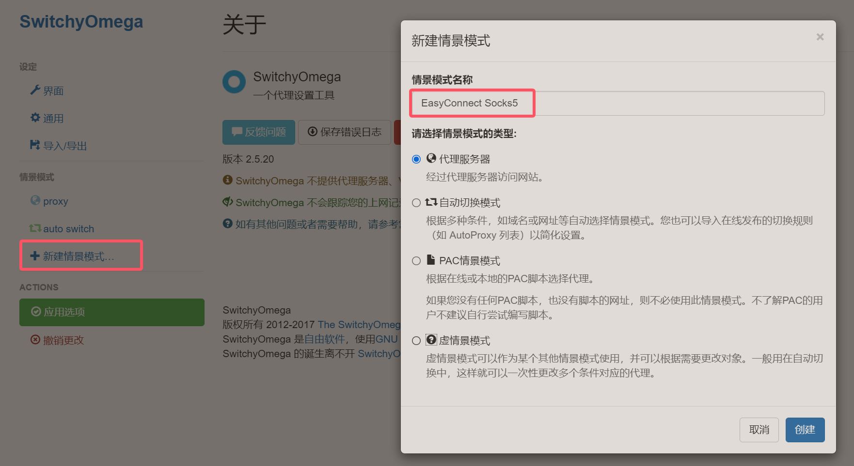Click the plus icon for 新建情景模式

click(x=34, y=256)
